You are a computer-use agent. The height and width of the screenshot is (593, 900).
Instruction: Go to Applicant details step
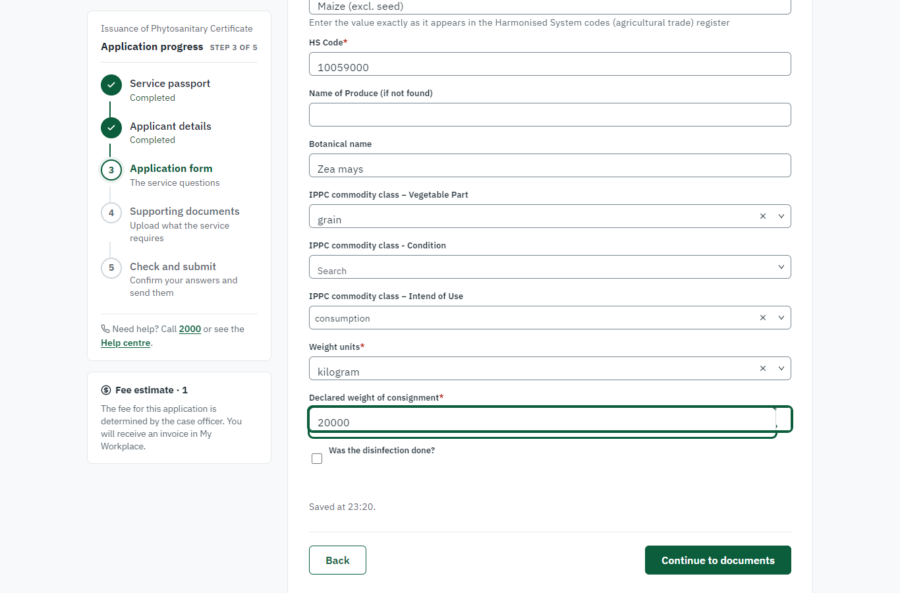coord(171,127)
